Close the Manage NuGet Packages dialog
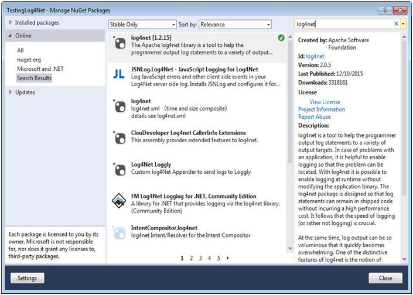Screen dimensions: 413x295 [x=400, y=11]
